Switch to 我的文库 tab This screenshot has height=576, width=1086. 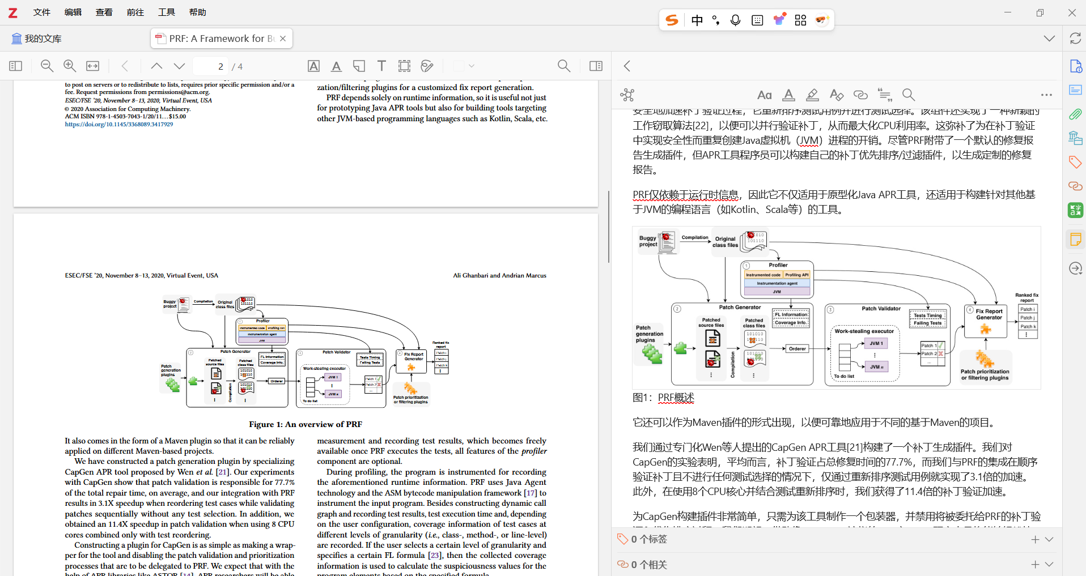click(x=37, y=39)
